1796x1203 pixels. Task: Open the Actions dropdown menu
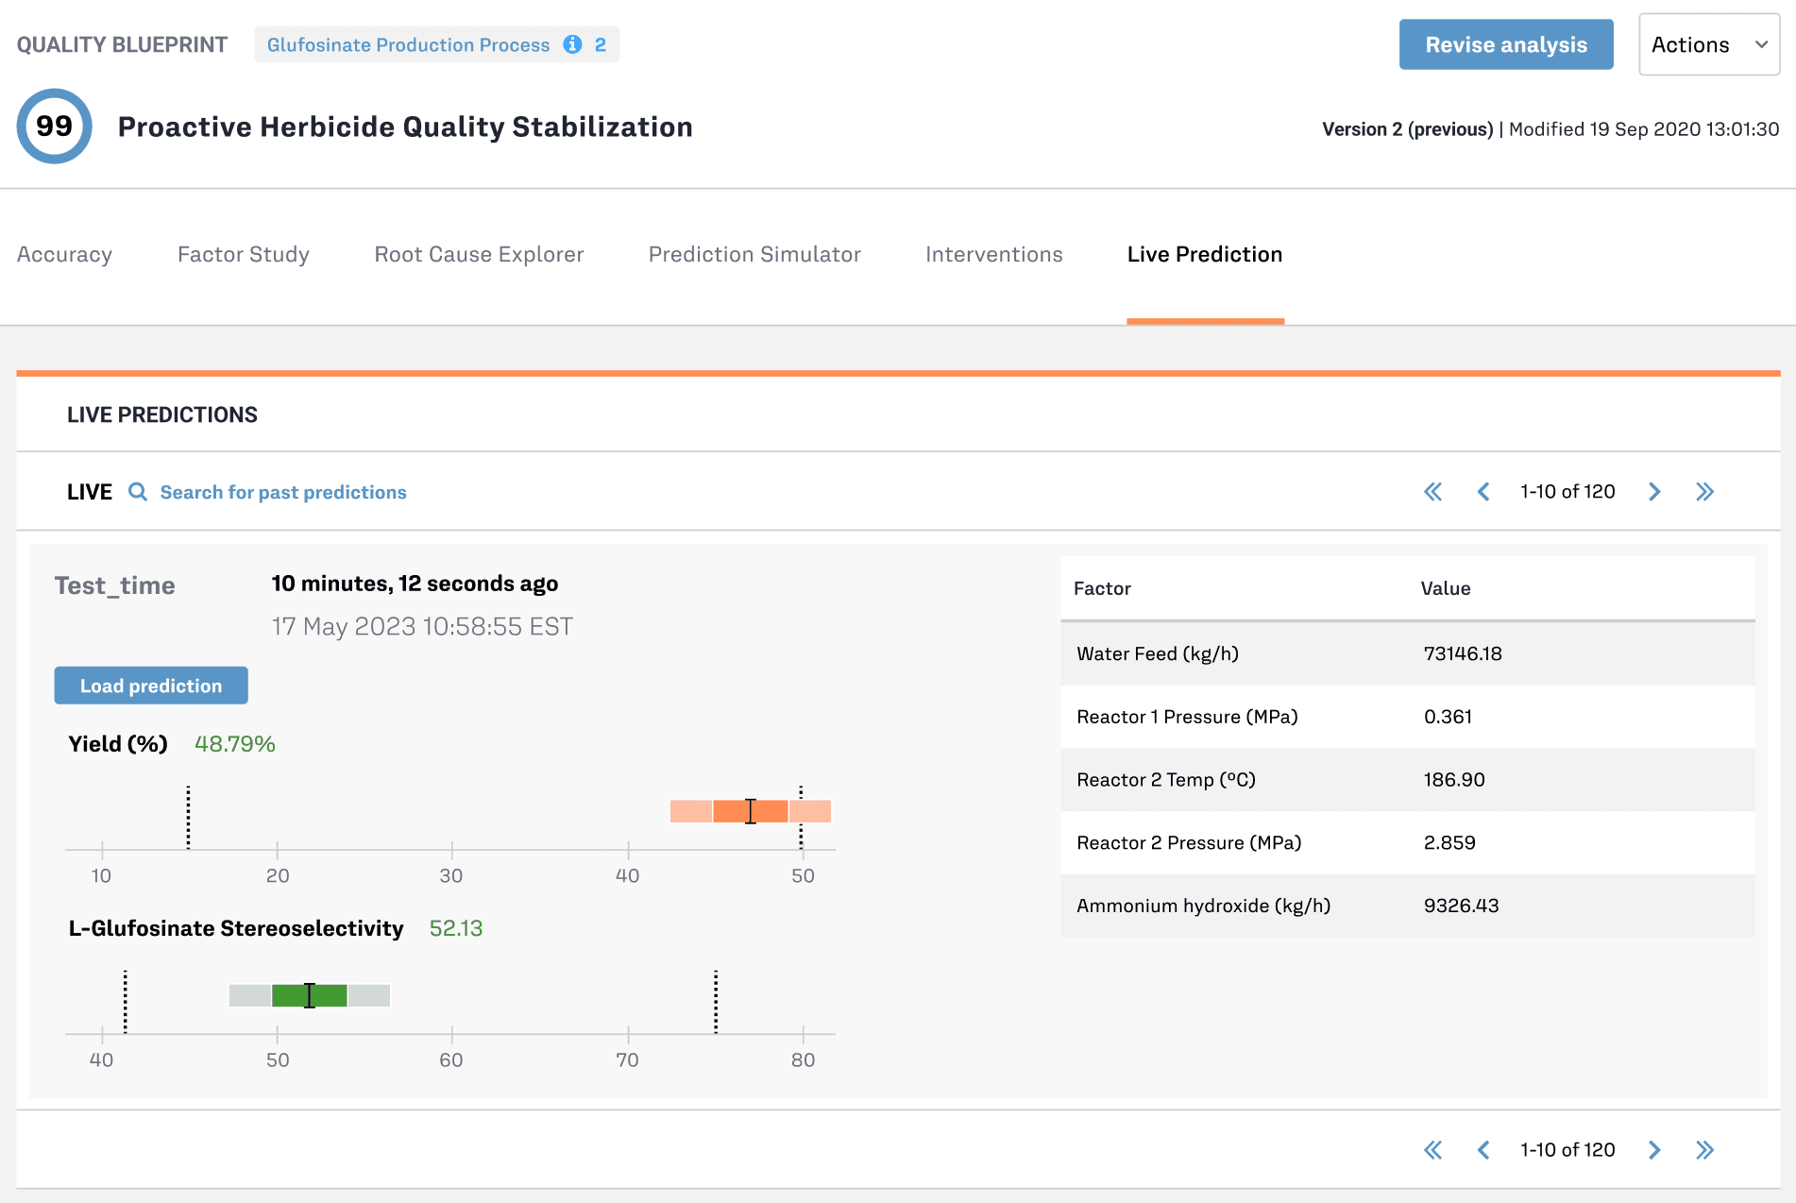pyautogui.click(x=1708, y=44)
